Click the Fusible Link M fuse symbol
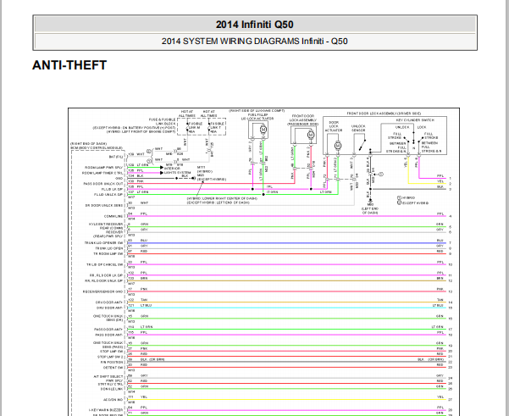 click(x=188, y=127)
